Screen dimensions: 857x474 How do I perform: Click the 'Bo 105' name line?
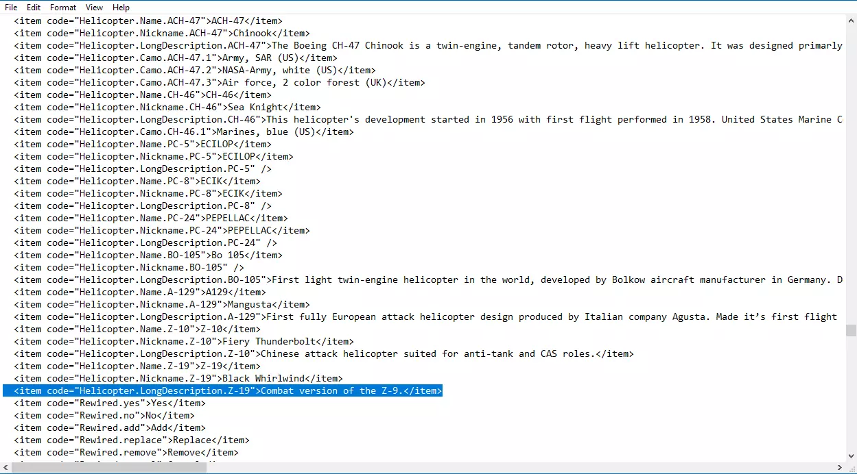[x=148, y=255]
